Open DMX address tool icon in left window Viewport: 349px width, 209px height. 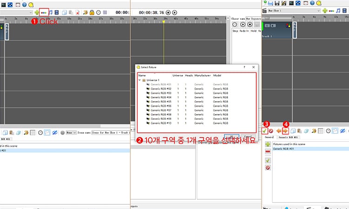(x=10, y=5)
